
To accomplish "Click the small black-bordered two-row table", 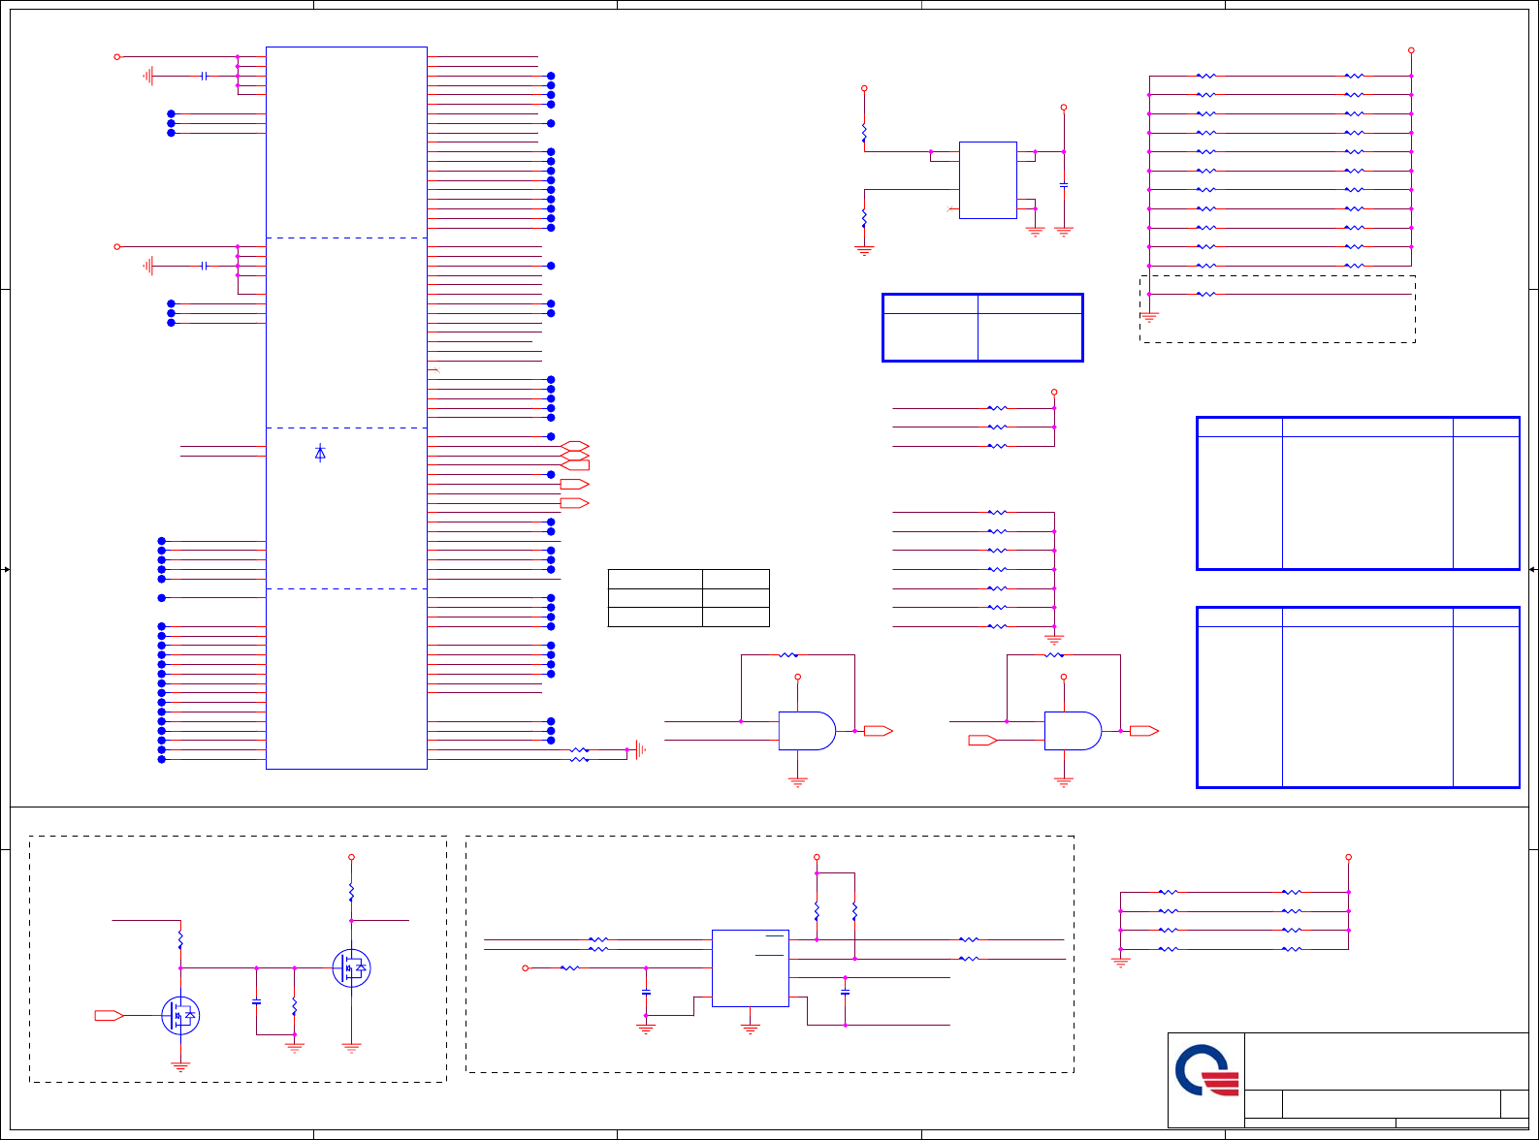I will (x=689, y=598).
